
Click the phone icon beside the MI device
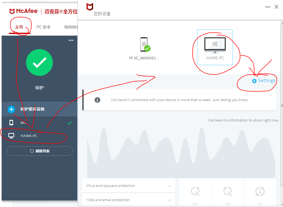pos(11,123)
